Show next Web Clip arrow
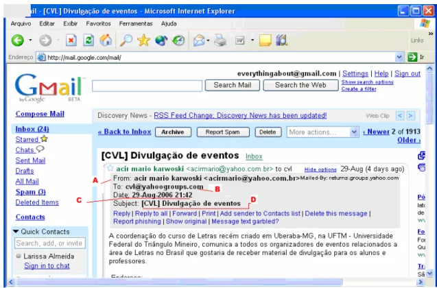437x288 pixels. pyautogui.click(x=410, y=116)
